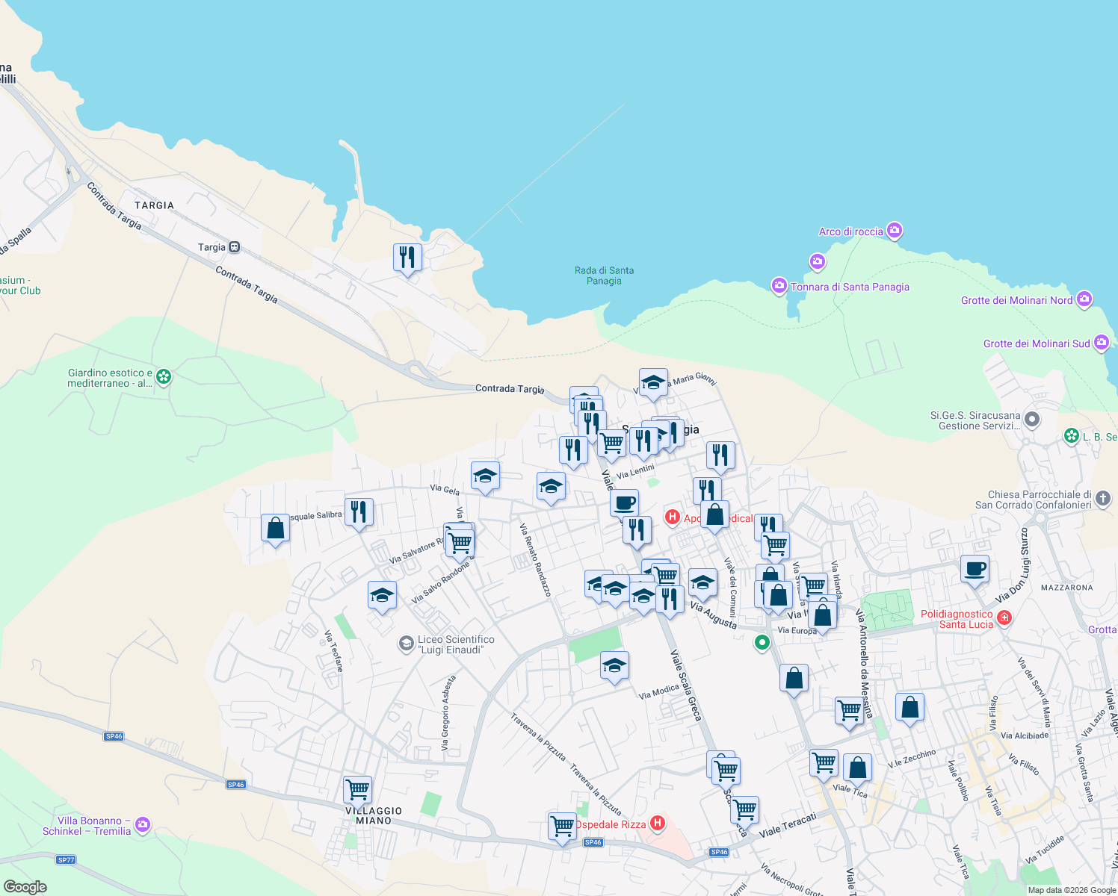Select the restaurant marker near Via Lentini
Viewport: 1118px width, 896px height.
(x=643, y=441)
